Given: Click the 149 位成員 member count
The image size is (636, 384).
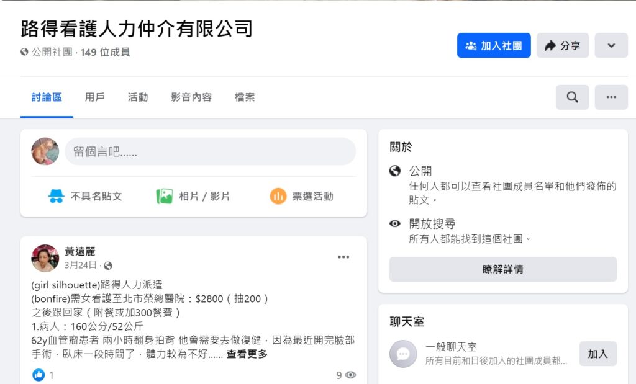Looking at the screenshot, I should 105,52.
